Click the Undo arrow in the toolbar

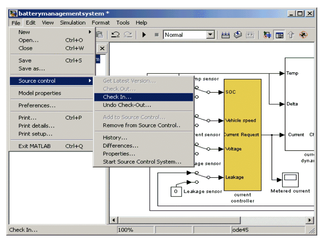click(116, 35)
